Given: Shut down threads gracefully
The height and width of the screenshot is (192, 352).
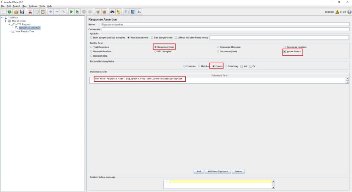Looking at the screenshot, I should pyautogui.click(x=90, y=12).
